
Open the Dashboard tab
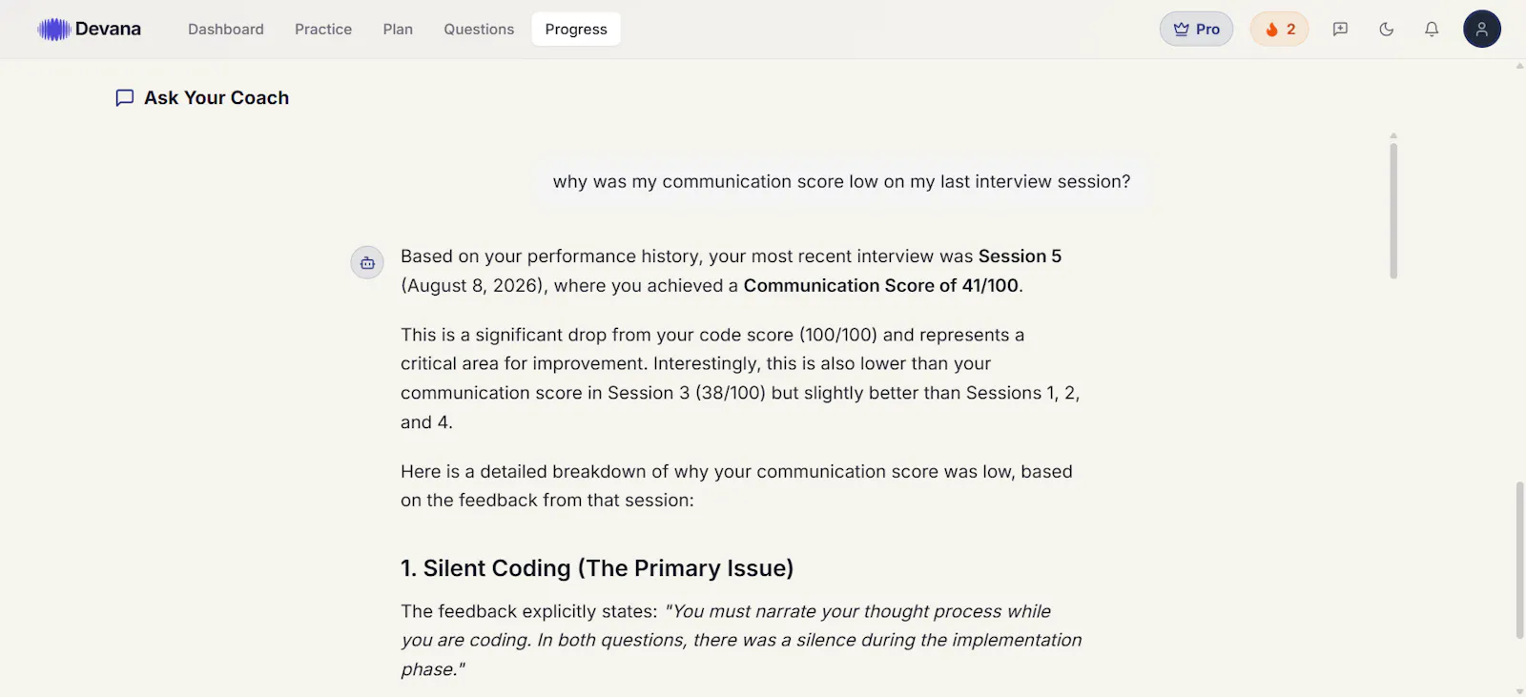click(x=226, y=30)
